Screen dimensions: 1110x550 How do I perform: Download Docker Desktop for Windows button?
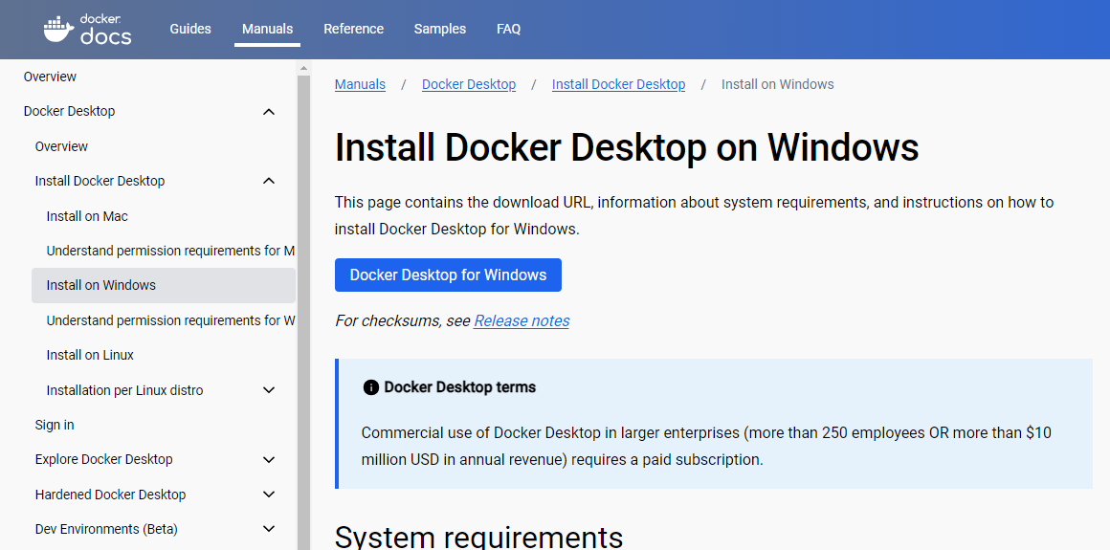(x=448, y=275)
